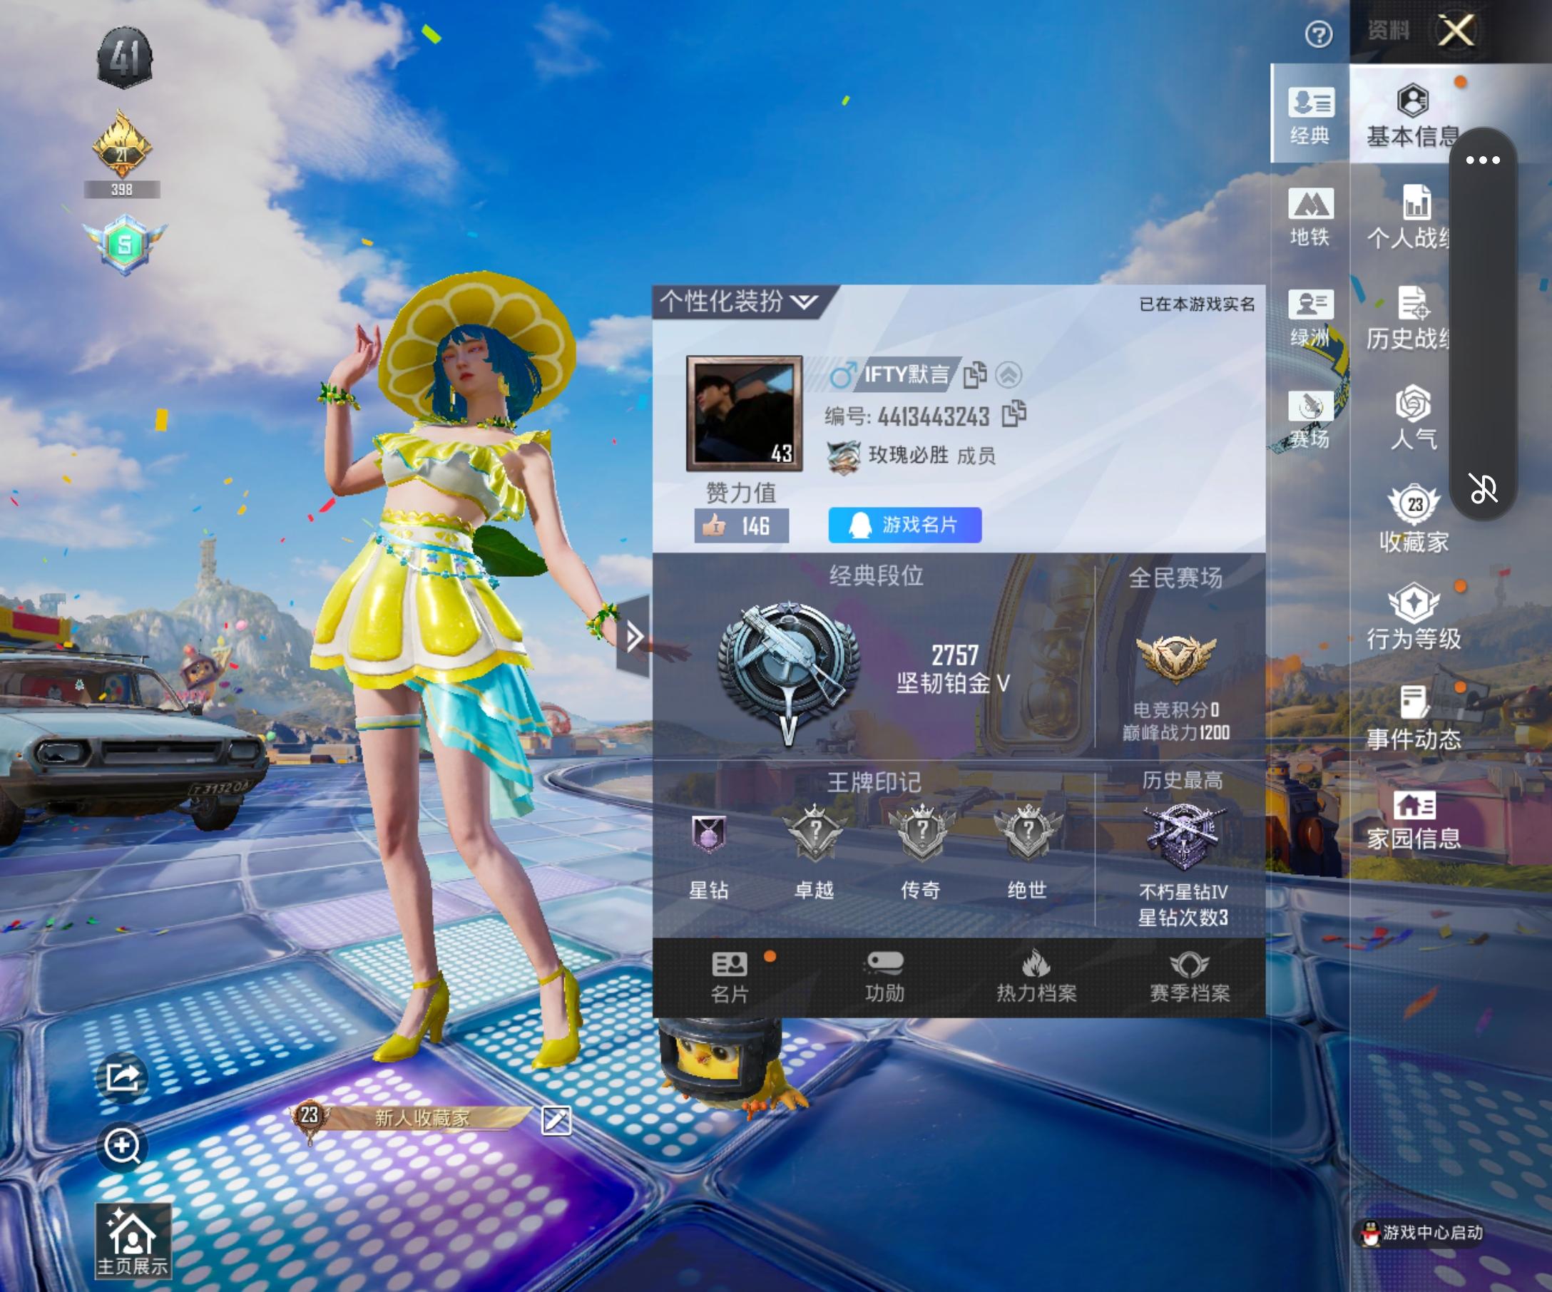This screenshot has height=1292, width=1552.
Task: Open 基本信息 section
Action: 1412,115
